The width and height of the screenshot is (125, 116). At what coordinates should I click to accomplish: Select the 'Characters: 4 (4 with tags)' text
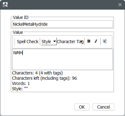coord(37,73)
